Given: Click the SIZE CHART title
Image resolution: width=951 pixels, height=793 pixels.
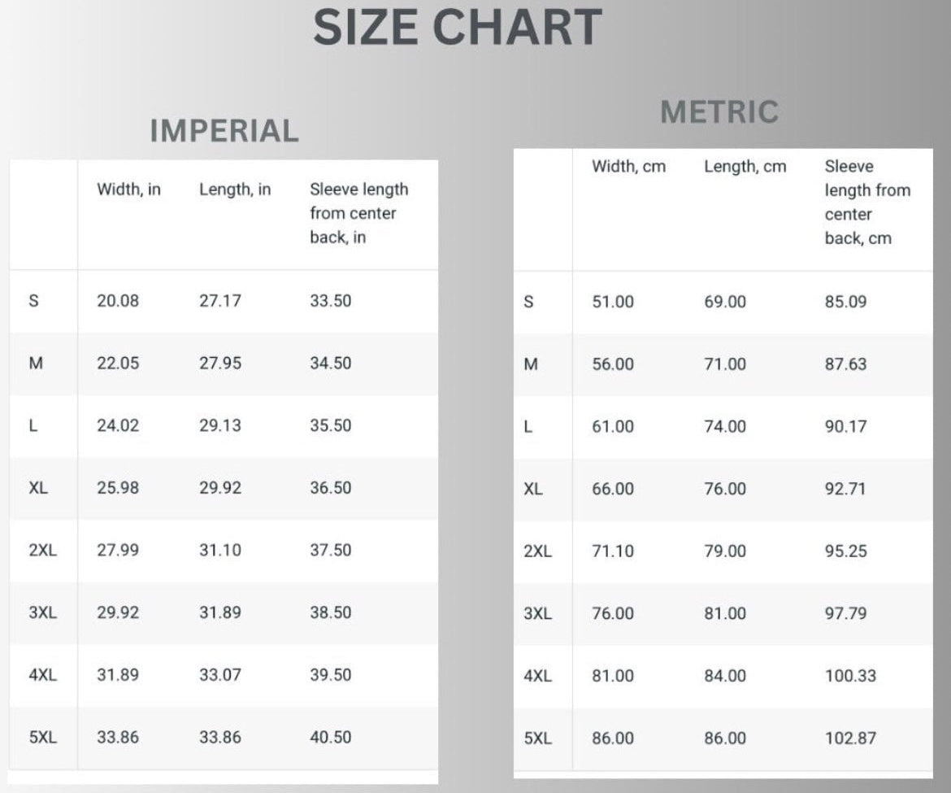Looking at the screenshot, I should (457, 27).
